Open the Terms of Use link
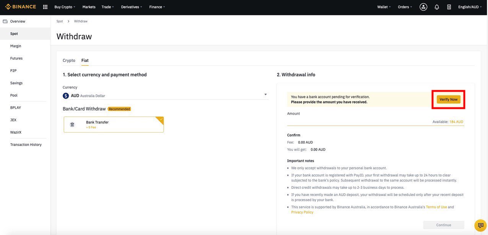 (x=436, y=207)
